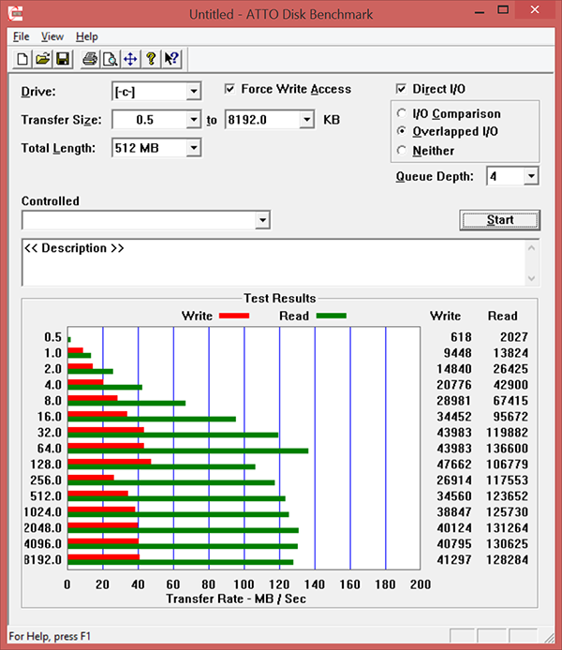This screenshot has width=562, height=650.
Task: Expand the Controlled by dropdown list
Action: (262, 220)
